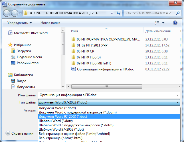
Task: Choose Шаблон Word (*.dotx) option
Action: click(109, 121)
